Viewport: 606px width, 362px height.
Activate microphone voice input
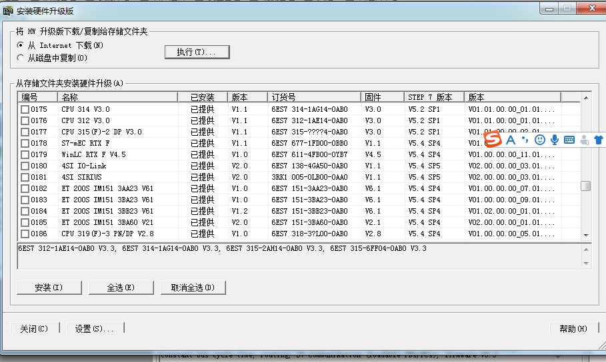tap(554, 140)
